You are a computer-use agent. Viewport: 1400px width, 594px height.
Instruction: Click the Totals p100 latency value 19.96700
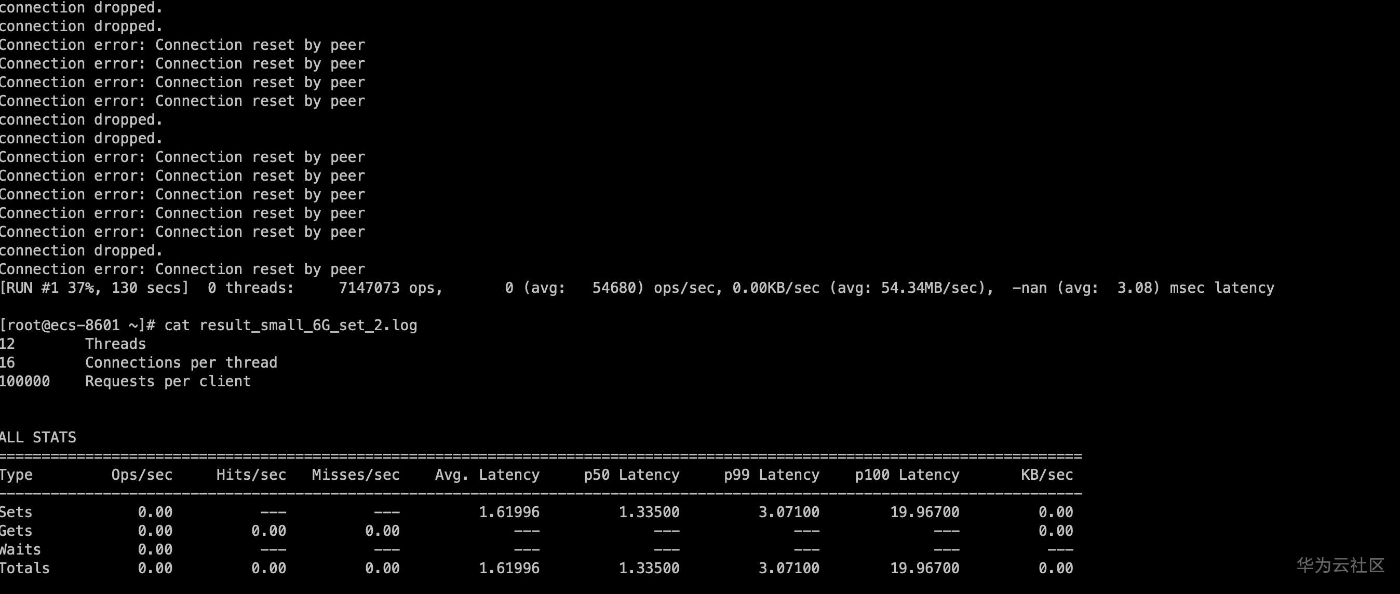(924, 569)
